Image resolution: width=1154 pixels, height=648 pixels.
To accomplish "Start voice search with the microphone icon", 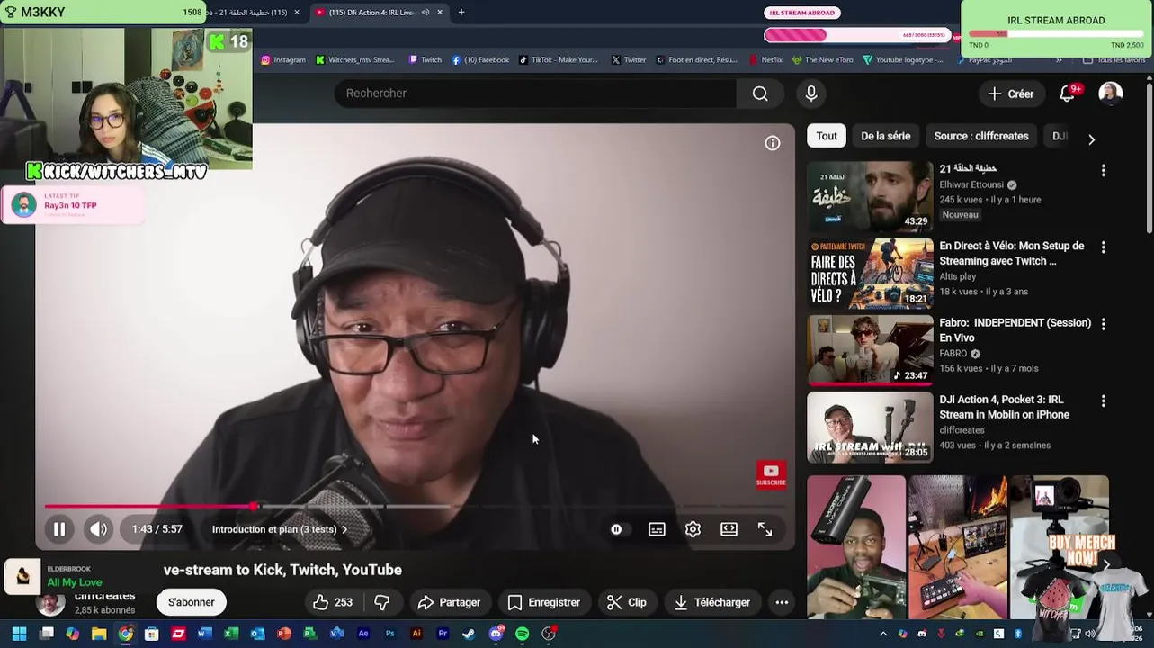I will click(811, 94).
